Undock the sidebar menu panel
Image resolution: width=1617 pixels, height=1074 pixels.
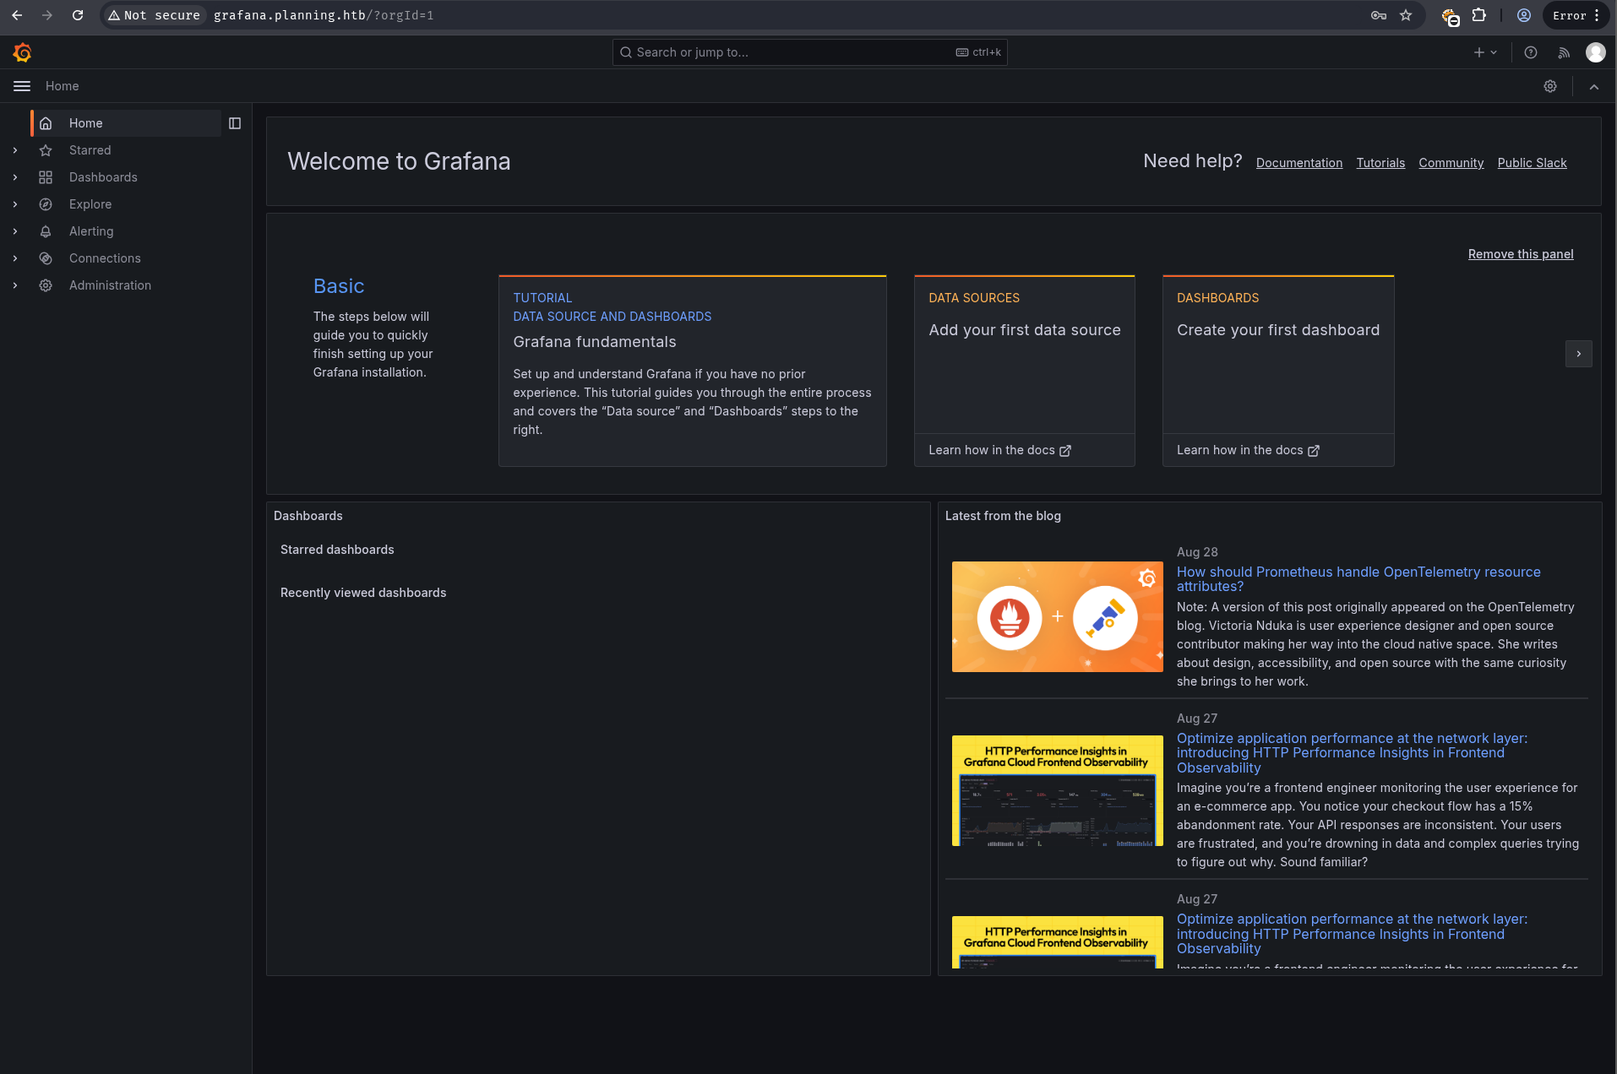(235, 123)
